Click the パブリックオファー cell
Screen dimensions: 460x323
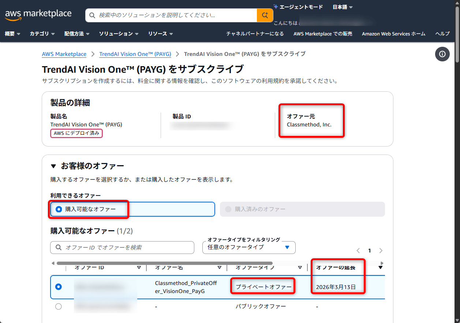coord(261,307)
